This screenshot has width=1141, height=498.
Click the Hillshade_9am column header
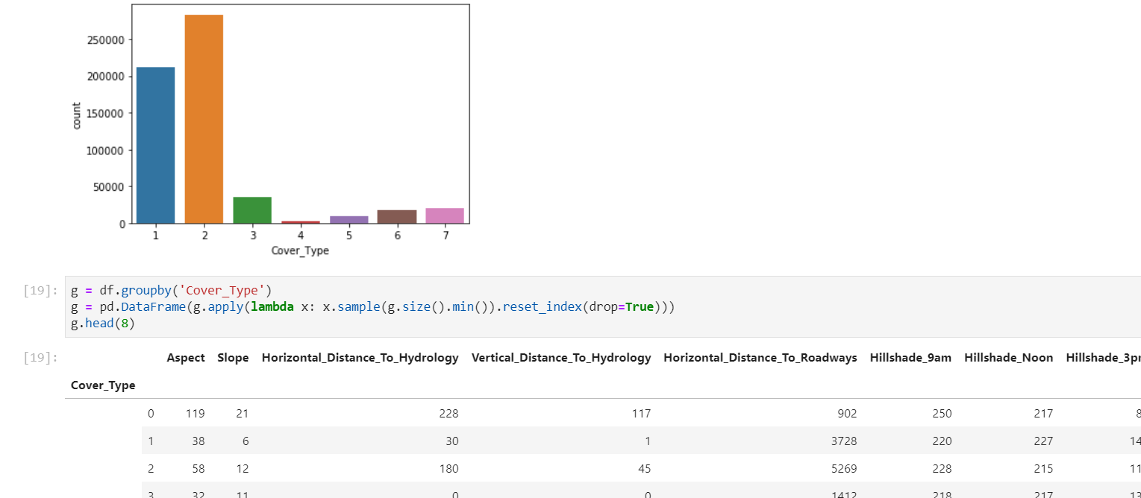tap(910, 357)
